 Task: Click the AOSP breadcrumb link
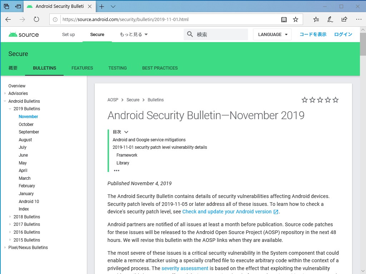pos(113,100)
